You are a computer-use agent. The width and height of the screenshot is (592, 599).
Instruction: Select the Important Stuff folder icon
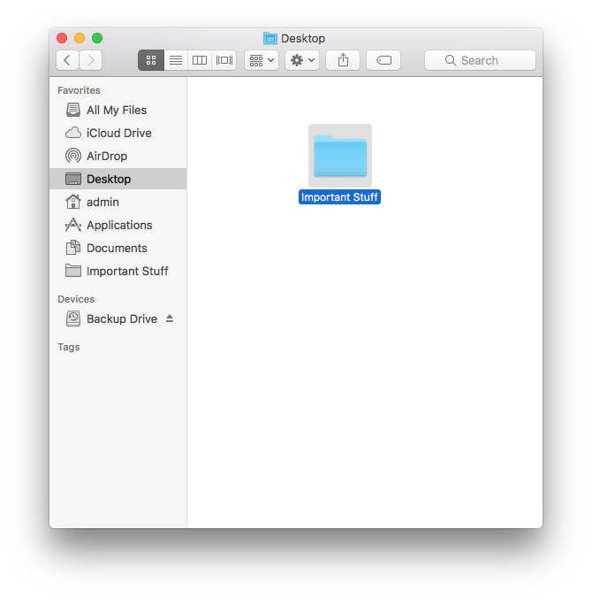click(x=340, y=156)
